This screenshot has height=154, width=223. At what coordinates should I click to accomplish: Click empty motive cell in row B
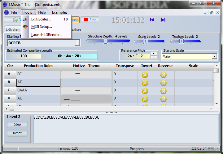pos(86,83)
